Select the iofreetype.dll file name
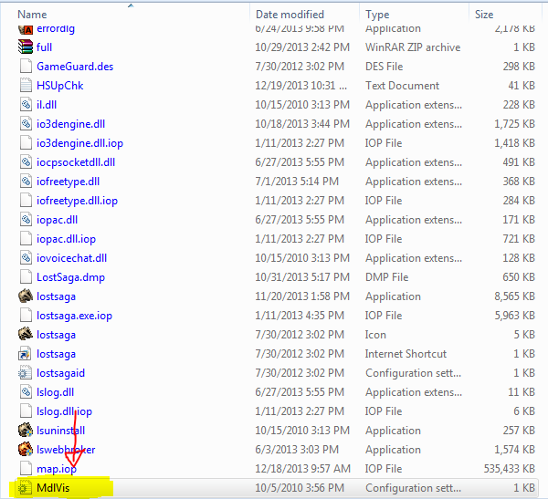The image size is (548, 499). (68, 182)
